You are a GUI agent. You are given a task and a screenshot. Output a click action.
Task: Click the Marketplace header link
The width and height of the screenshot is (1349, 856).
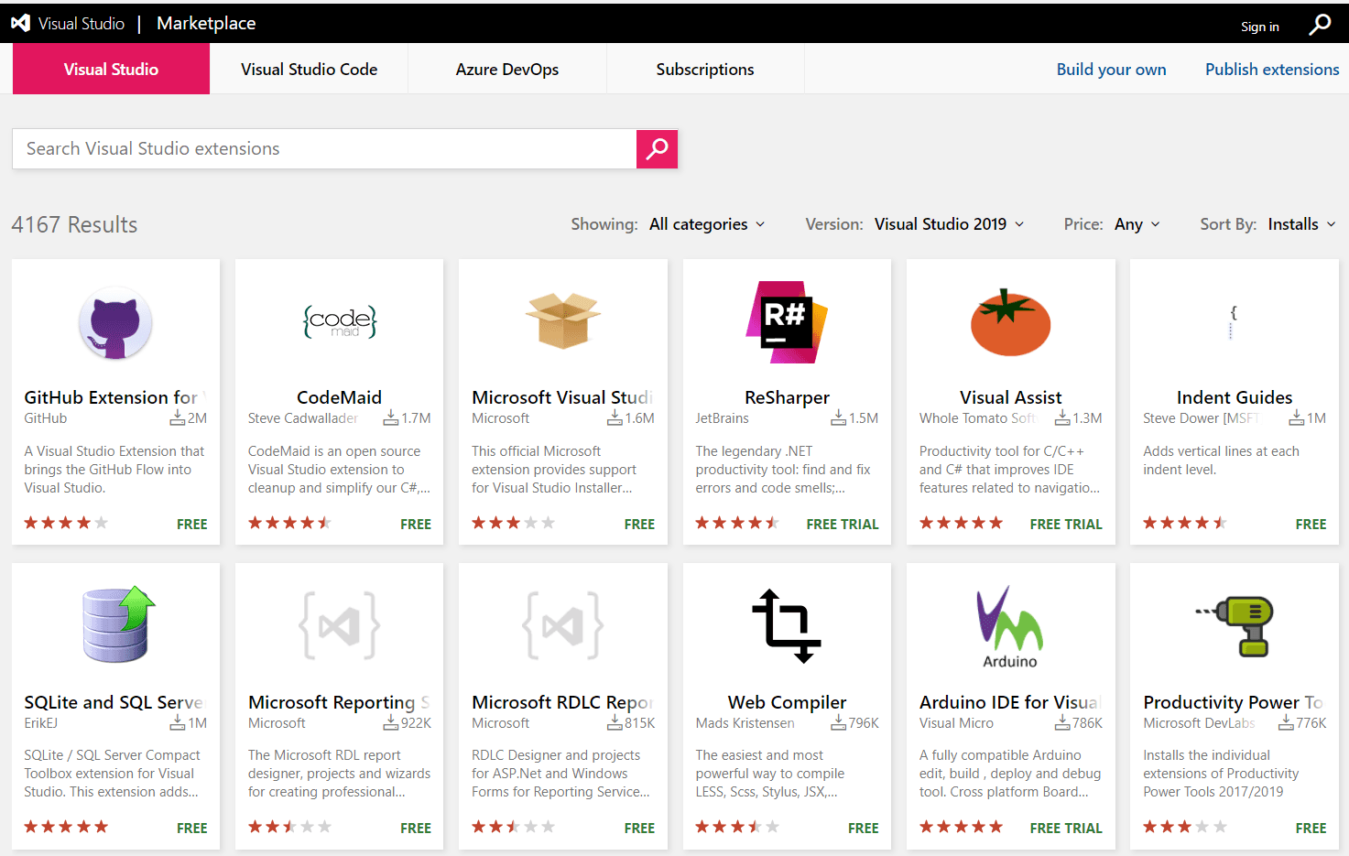(206, 23)
